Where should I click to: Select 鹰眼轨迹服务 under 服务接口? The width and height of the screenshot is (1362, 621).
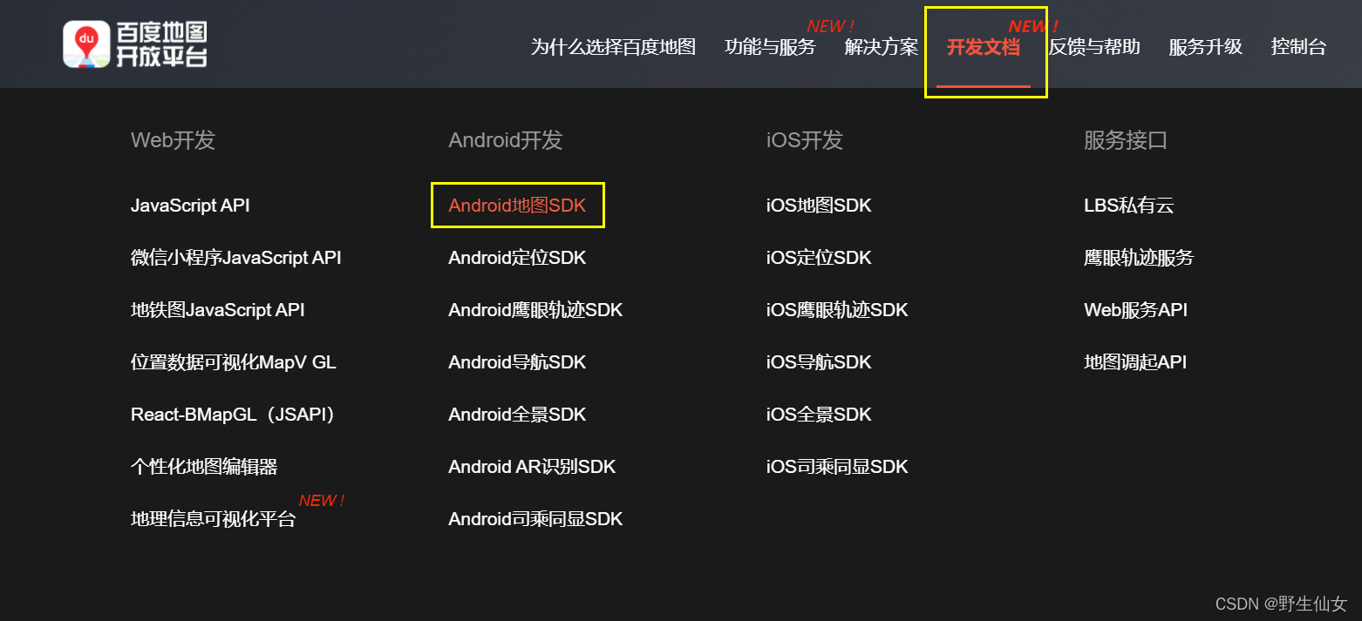pyautogui.click(x=1139, y=258)
